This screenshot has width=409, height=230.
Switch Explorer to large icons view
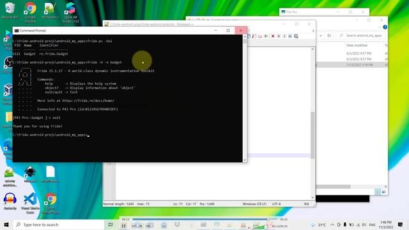point(383,192)
